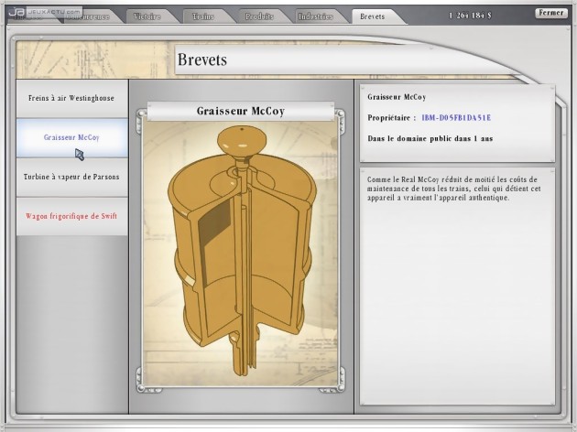Go to the Industries tab
Screen dimensions: 577x432
coord(316,16)
